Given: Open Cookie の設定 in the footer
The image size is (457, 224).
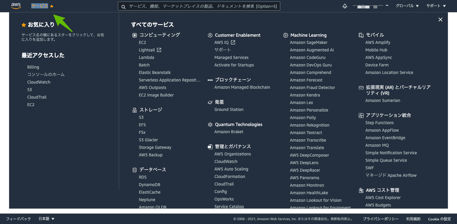Looking at the screenshot, I should (x=440, y=219).
